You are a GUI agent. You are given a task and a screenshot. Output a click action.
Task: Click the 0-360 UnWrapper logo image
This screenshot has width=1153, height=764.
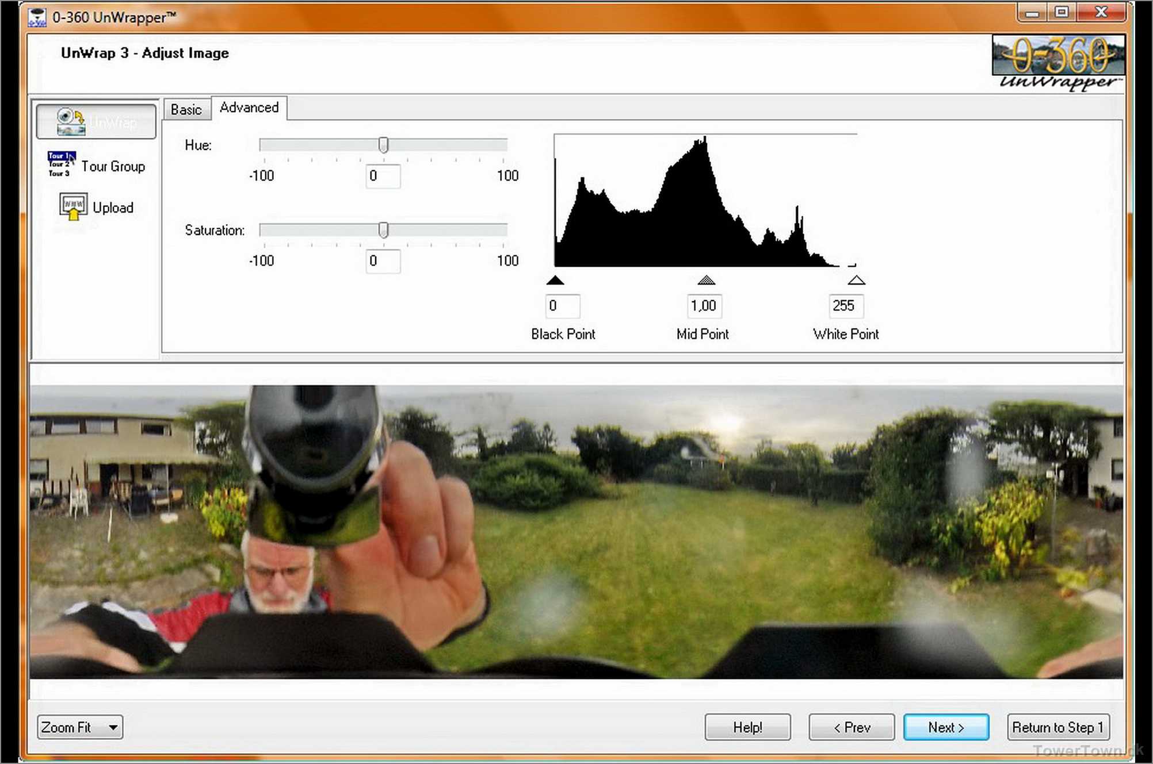[1057, 62]
